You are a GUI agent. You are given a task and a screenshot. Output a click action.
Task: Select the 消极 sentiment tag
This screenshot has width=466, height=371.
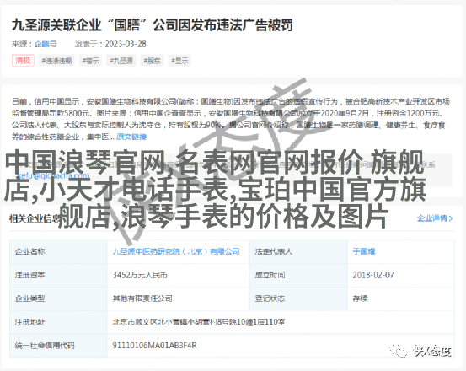[x=23, y=61]
